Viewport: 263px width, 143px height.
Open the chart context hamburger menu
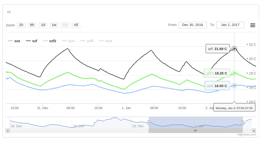[x=253, y=25]
